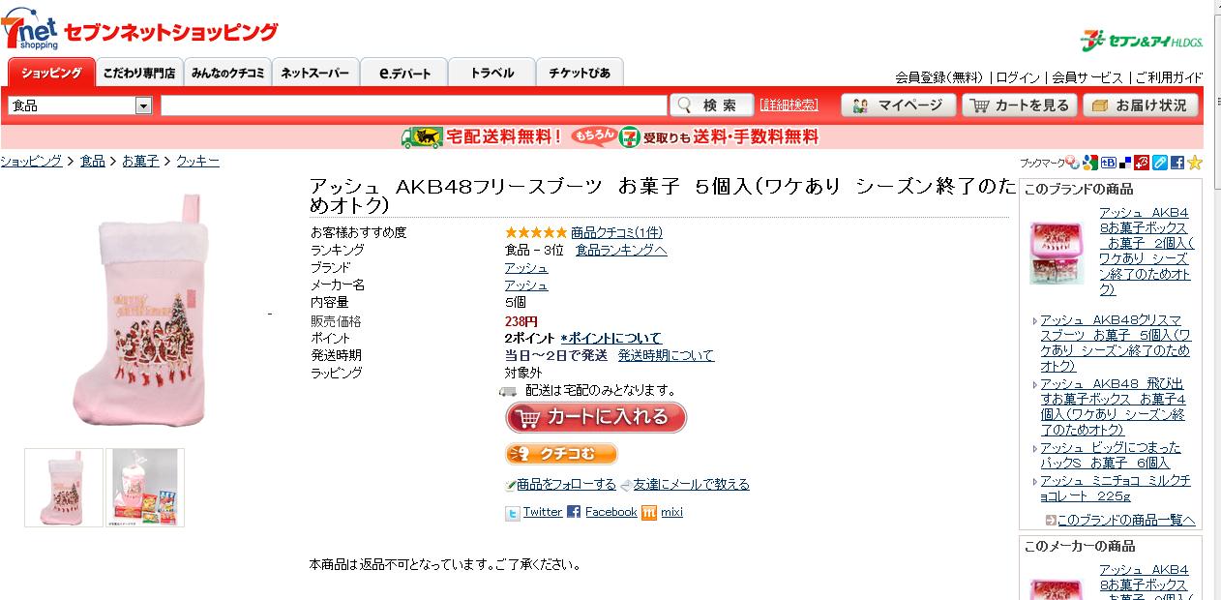Select the pink stocking thumbnail
This screenshot has height=600, width=1221.
tap(64, 487)
